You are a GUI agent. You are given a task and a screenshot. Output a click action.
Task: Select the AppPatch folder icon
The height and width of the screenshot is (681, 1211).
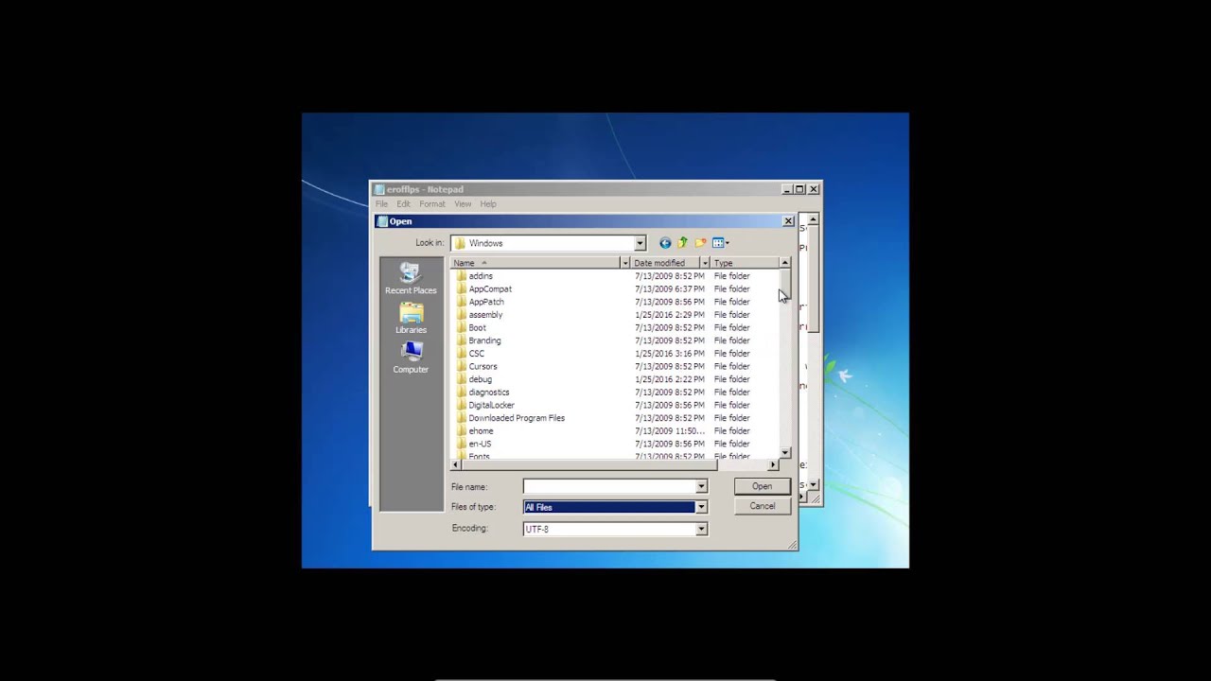tap(462, 302)
